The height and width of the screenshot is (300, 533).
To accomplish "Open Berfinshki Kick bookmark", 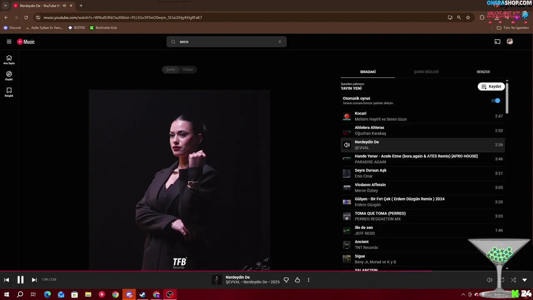I will click(x=104, y=28).
